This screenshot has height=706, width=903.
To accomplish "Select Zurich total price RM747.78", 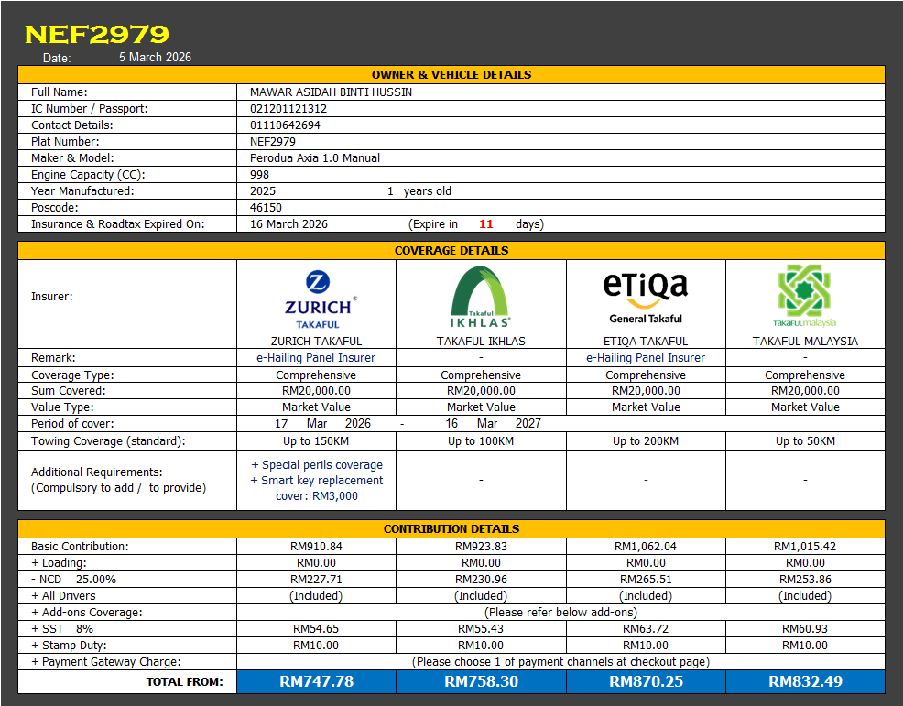I will click(x=316, y=681).
